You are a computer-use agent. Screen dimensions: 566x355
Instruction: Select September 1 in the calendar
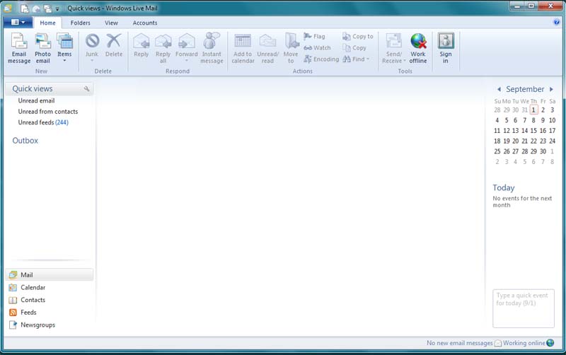point(533,110)
